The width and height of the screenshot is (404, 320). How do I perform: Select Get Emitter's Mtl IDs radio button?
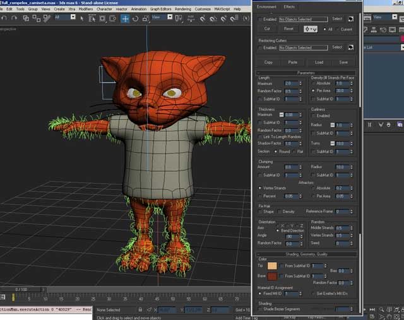click(314, 293)
